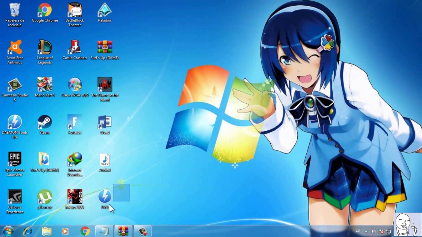Click the Steam desktop shortcut
Image resolution: width=422 pixels, height=237 pixels.
45,122
